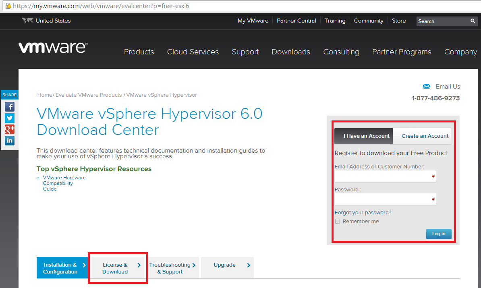Click the arrow on Installation & Configuration tab

point(84,265)
